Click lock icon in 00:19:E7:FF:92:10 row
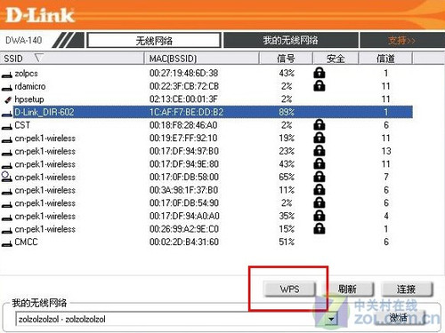This screenshot has height=333, width=445. [320, 138]
